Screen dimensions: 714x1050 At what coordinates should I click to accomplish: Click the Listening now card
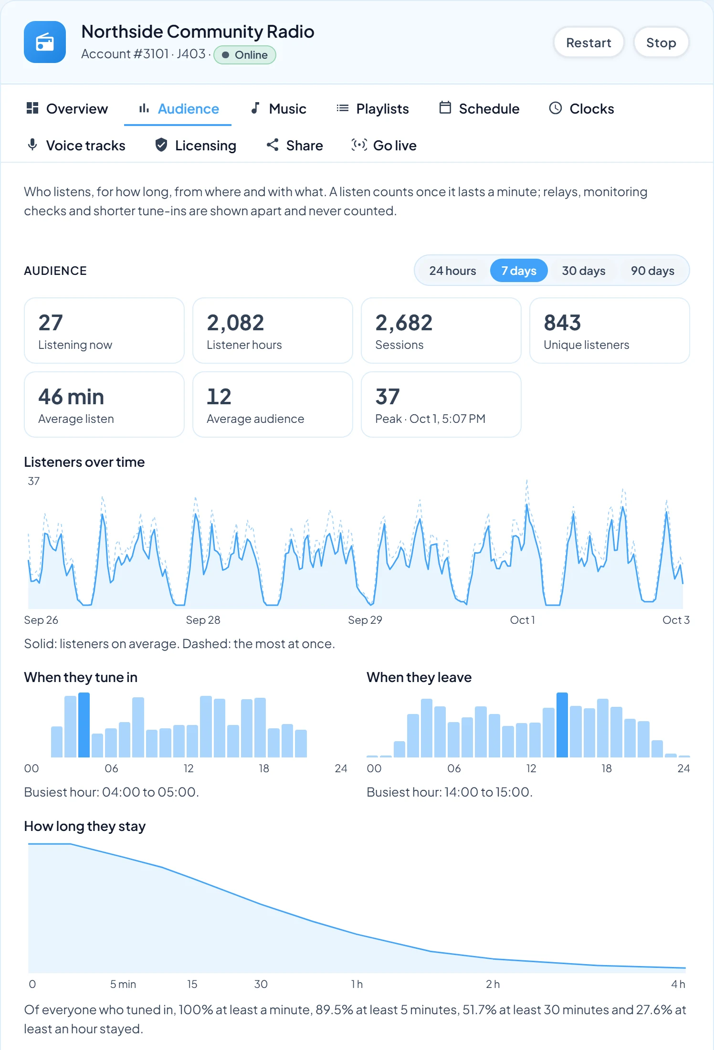pyautogui.click(x=104, y=330)
